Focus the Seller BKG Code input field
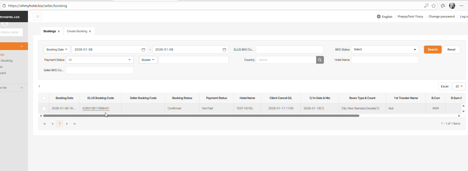Image resolution: width=468 pixels, height=171 pixels. click(x=100, y=70)
